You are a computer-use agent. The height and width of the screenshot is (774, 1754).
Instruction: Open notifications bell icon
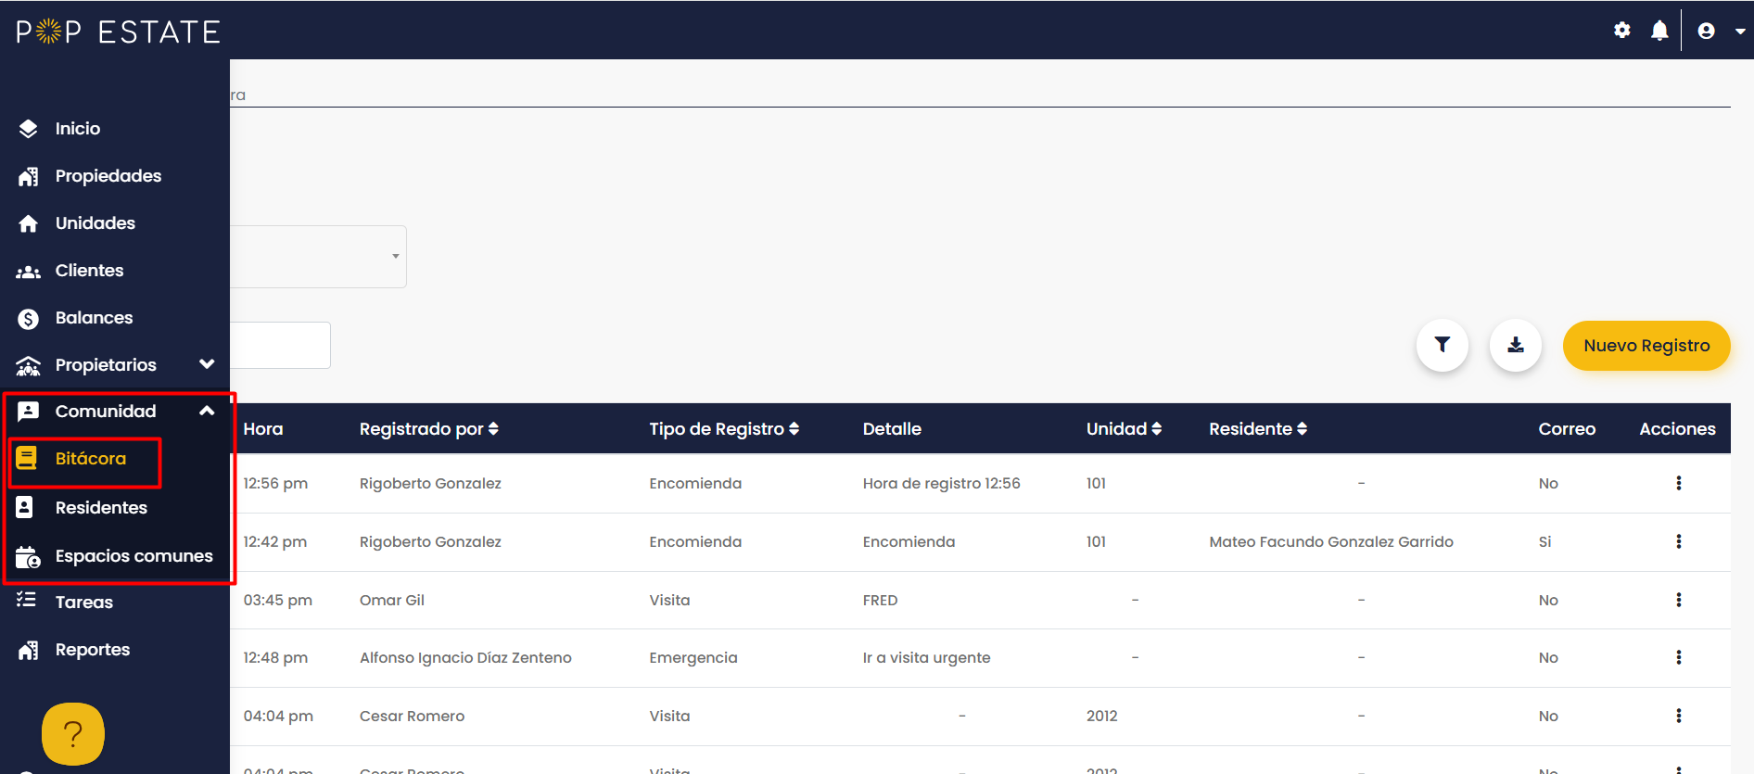coord(1659,31)
